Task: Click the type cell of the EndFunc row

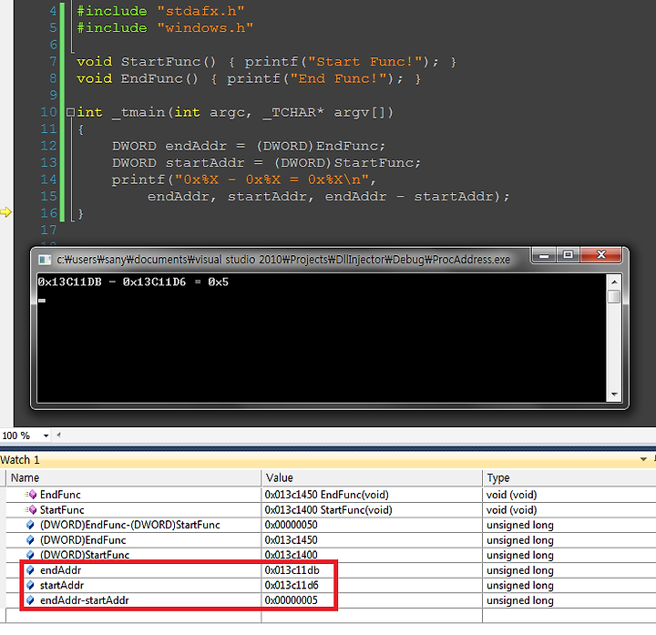Action: [x=569, y=495]
